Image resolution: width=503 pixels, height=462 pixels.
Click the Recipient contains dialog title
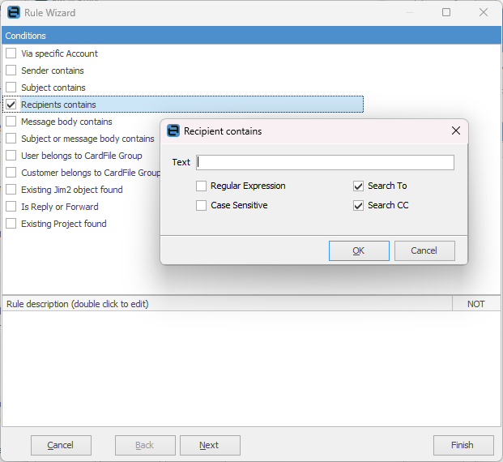point(223,131)
